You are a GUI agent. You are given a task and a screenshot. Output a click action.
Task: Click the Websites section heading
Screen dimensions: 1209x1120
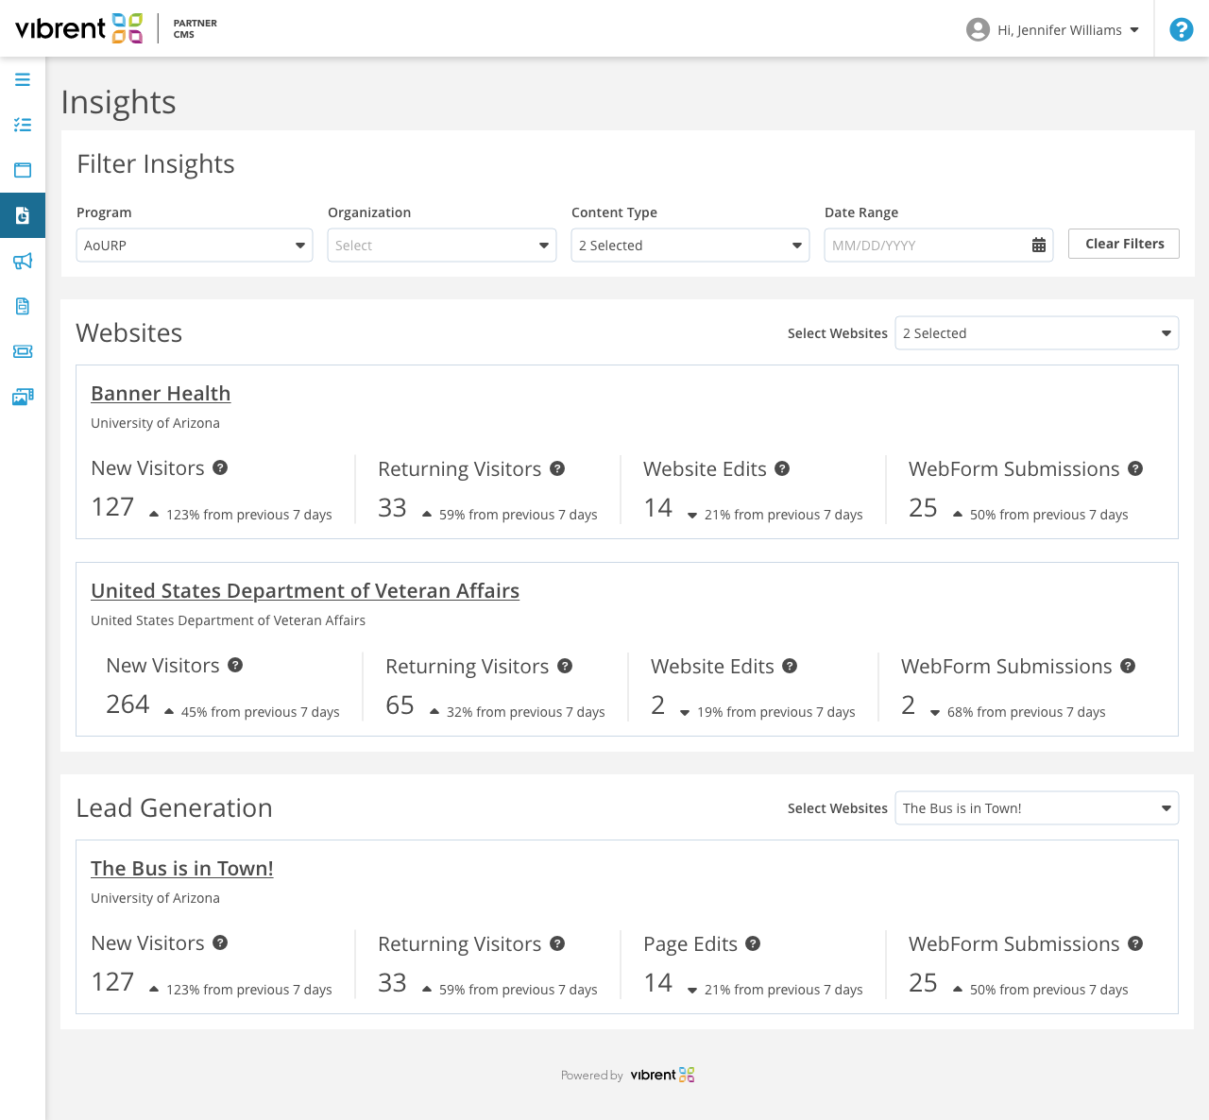pyautogui.click(x=129, y=333)
